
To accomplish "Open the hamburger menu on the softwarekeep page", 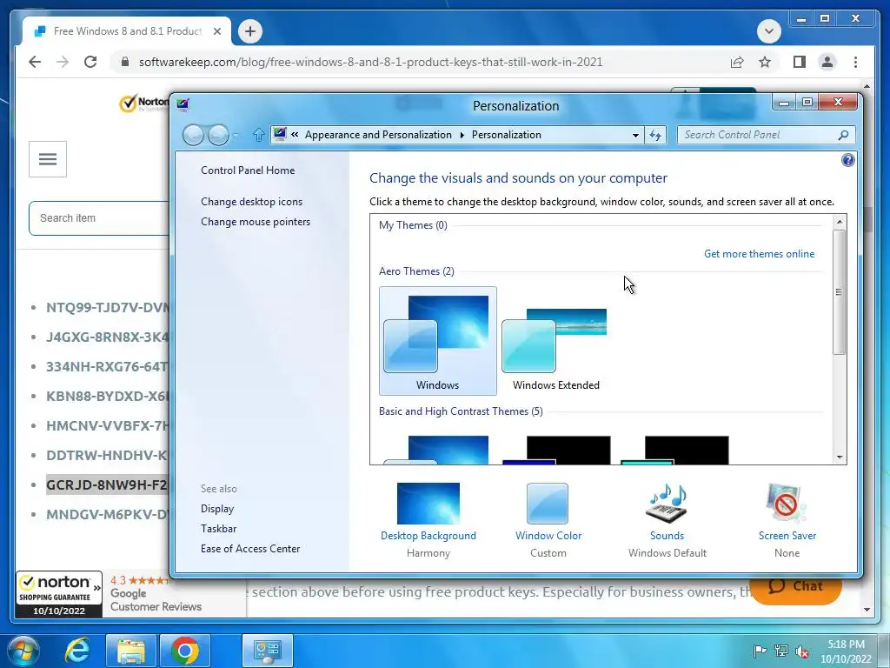I will (48, 159).
